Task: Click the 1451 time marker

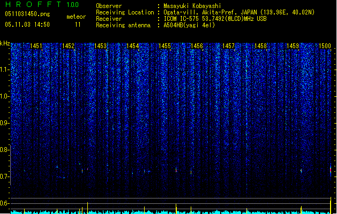Action: tap(36, 45)
